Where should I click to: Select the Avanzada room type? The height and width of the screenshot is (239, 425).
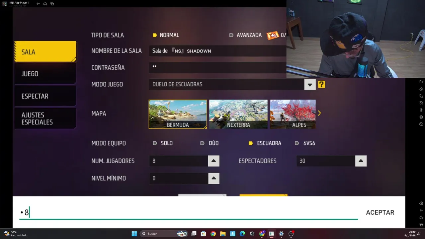tap(245, 35)
